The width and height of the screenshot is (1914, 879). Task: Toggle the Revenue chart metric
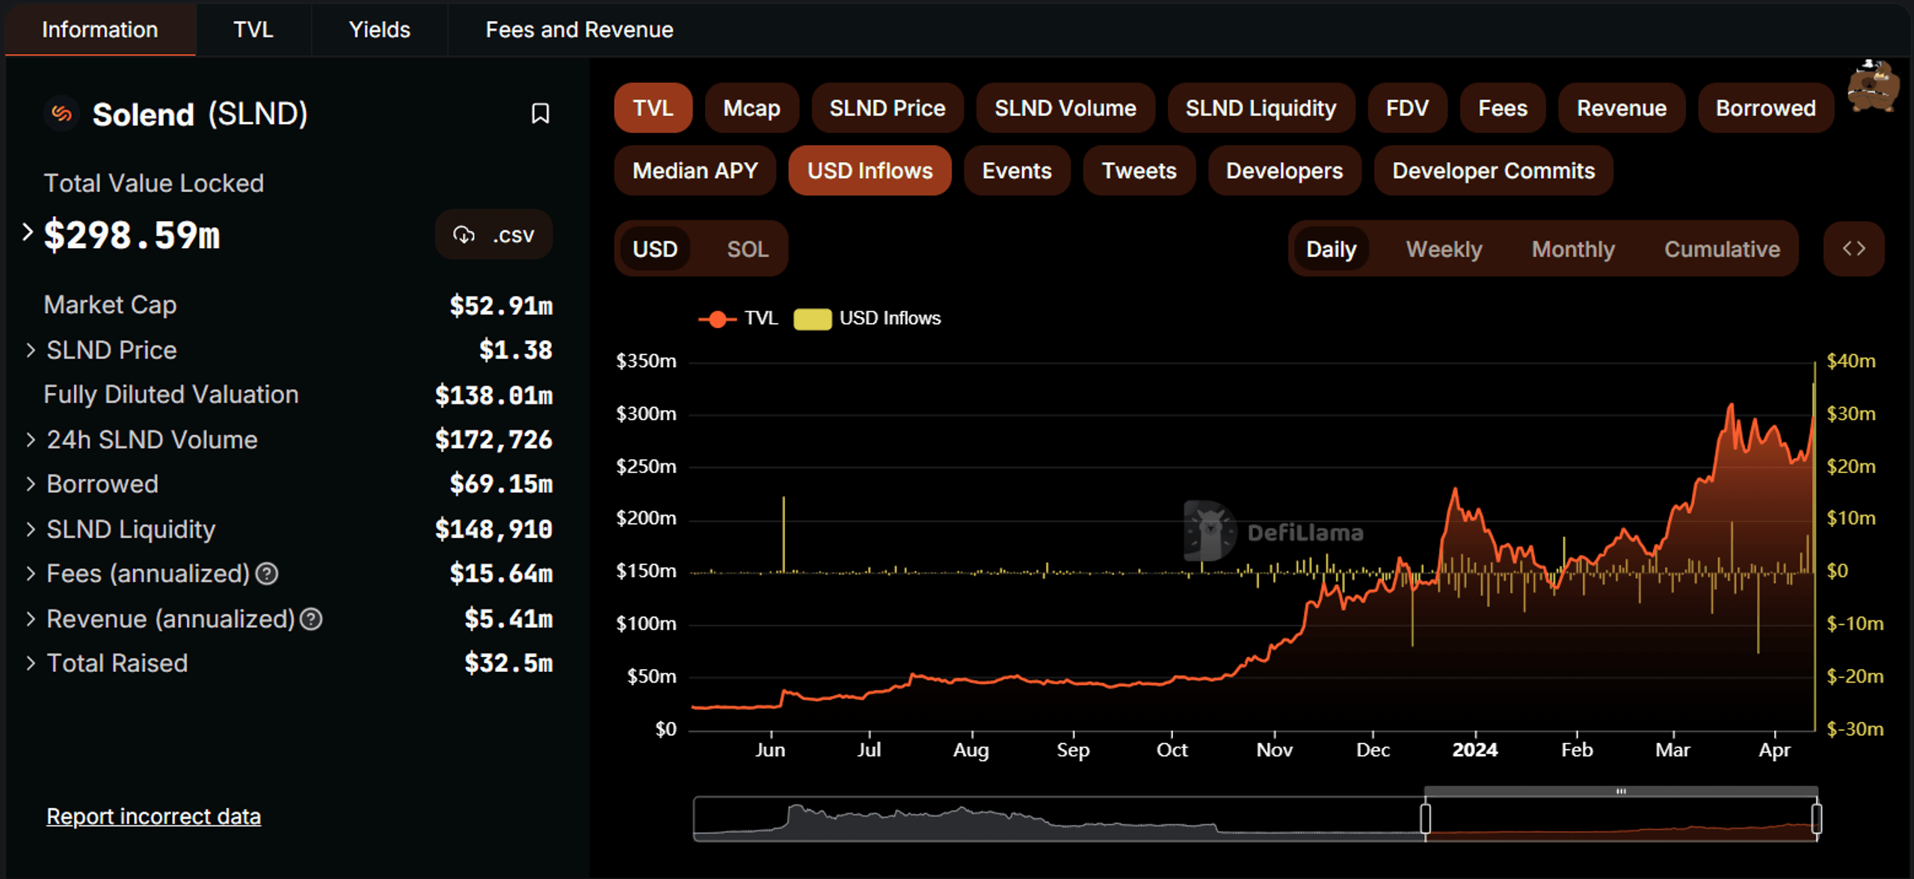(x=1622, y=108)
